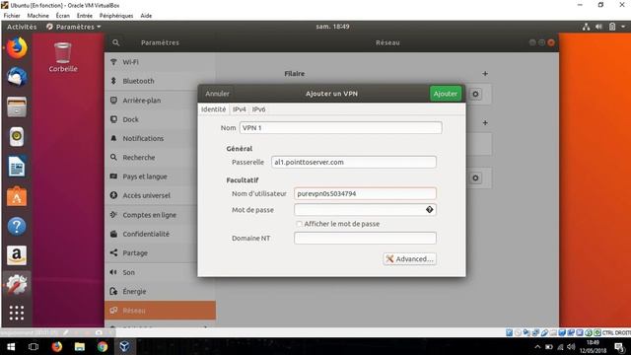Click Annuler to cancel VPN dialog
The height and width of the screenshot is (355, 631).
[x=217, y=94]
